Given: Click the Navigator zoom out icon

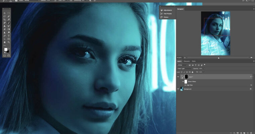Looking at the screenshot, I should (x=185, y=58).
